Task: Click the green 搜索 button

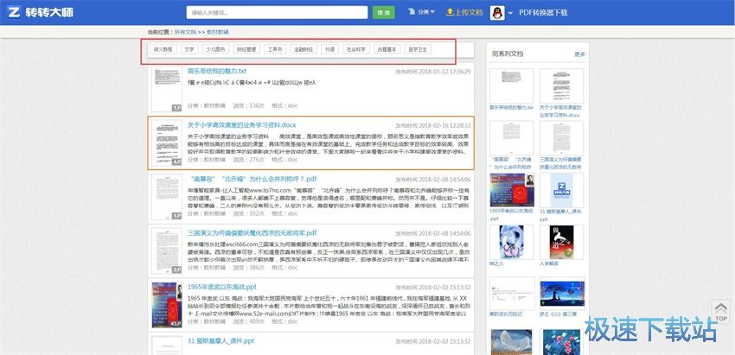Action: tap(383, 13)
